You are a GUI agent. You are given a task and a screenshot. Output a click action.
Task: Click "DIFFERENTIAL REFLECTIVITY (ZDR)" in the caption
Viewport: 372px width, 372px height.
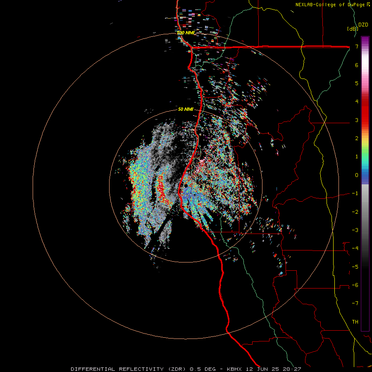128,369
